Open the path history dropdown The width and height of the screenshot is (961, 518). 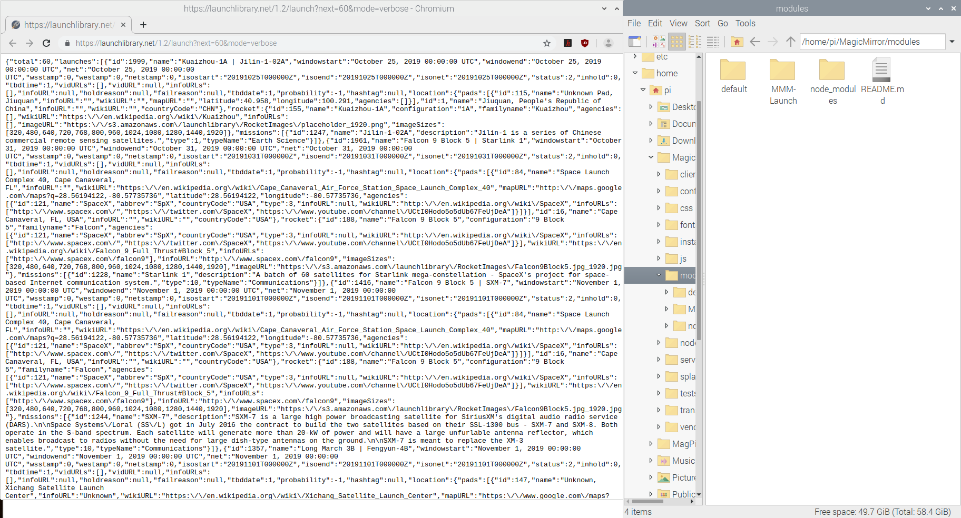[952, 42]
